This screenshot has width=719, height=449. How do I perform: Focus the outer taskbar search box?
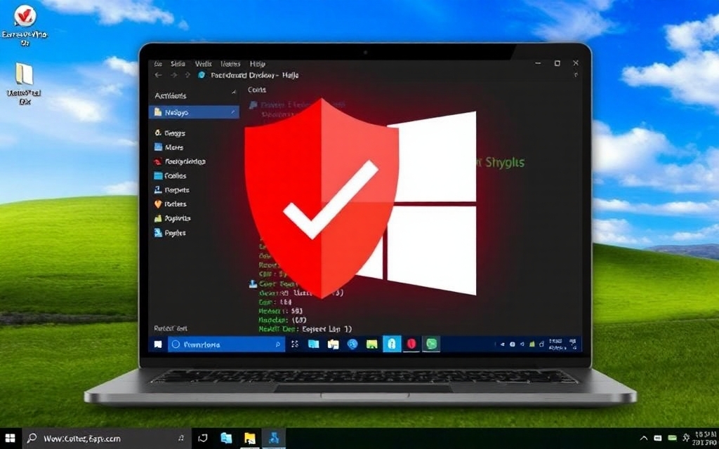point(106,438)
